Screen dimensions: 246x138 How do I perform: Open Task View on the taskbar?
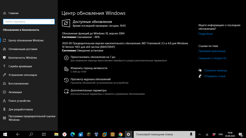tap(44, 134)
